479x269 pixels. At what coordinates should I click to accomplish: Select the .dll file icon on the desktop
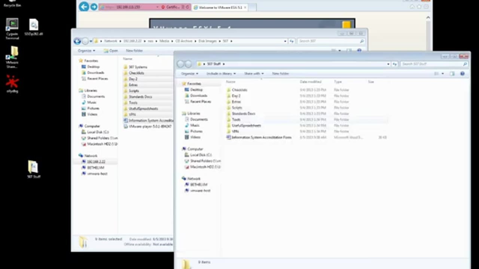click(34, 27)
